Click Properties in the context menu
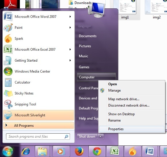167x157 pixels. (x=132, y=129)
